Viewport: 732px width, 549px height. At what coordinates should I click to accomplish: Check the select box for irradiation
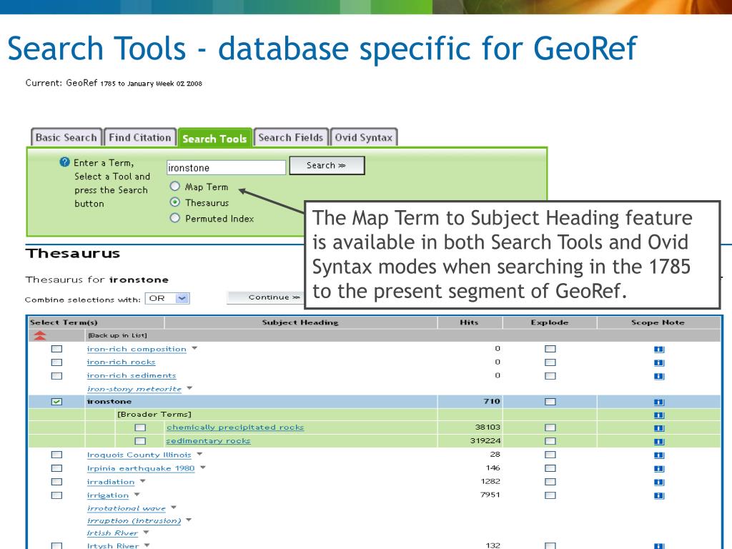tap(56, 482)
